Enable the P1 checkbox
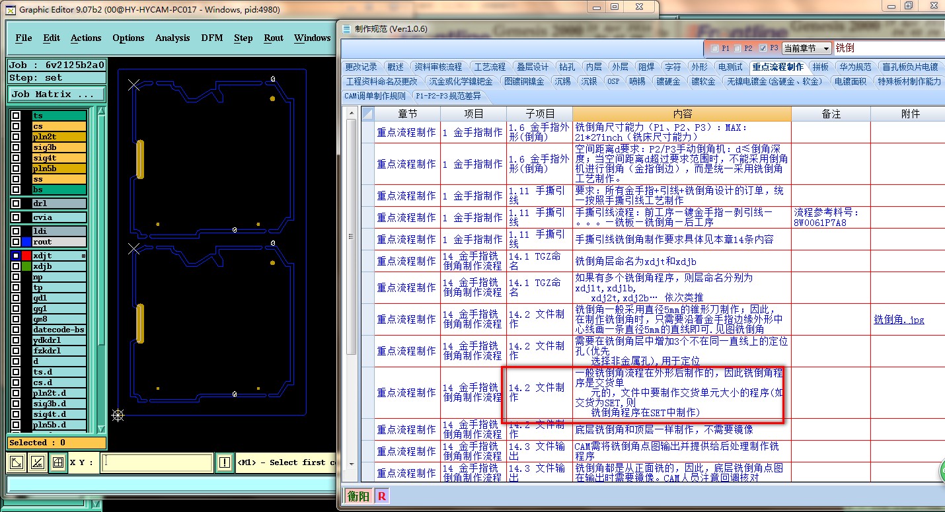The image size is (945, 512). 714,48
